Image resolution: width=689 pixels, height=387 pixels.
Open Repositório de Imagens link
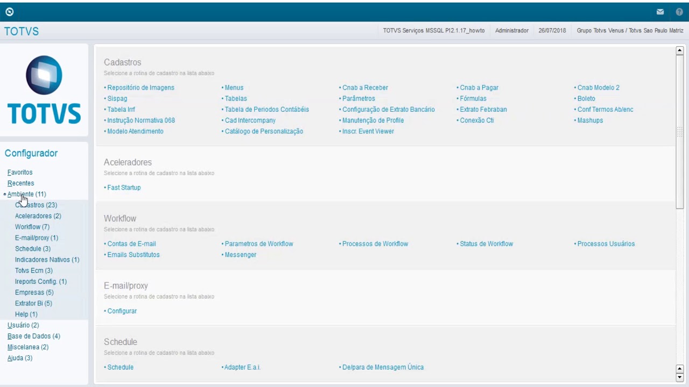pos(140,88)
